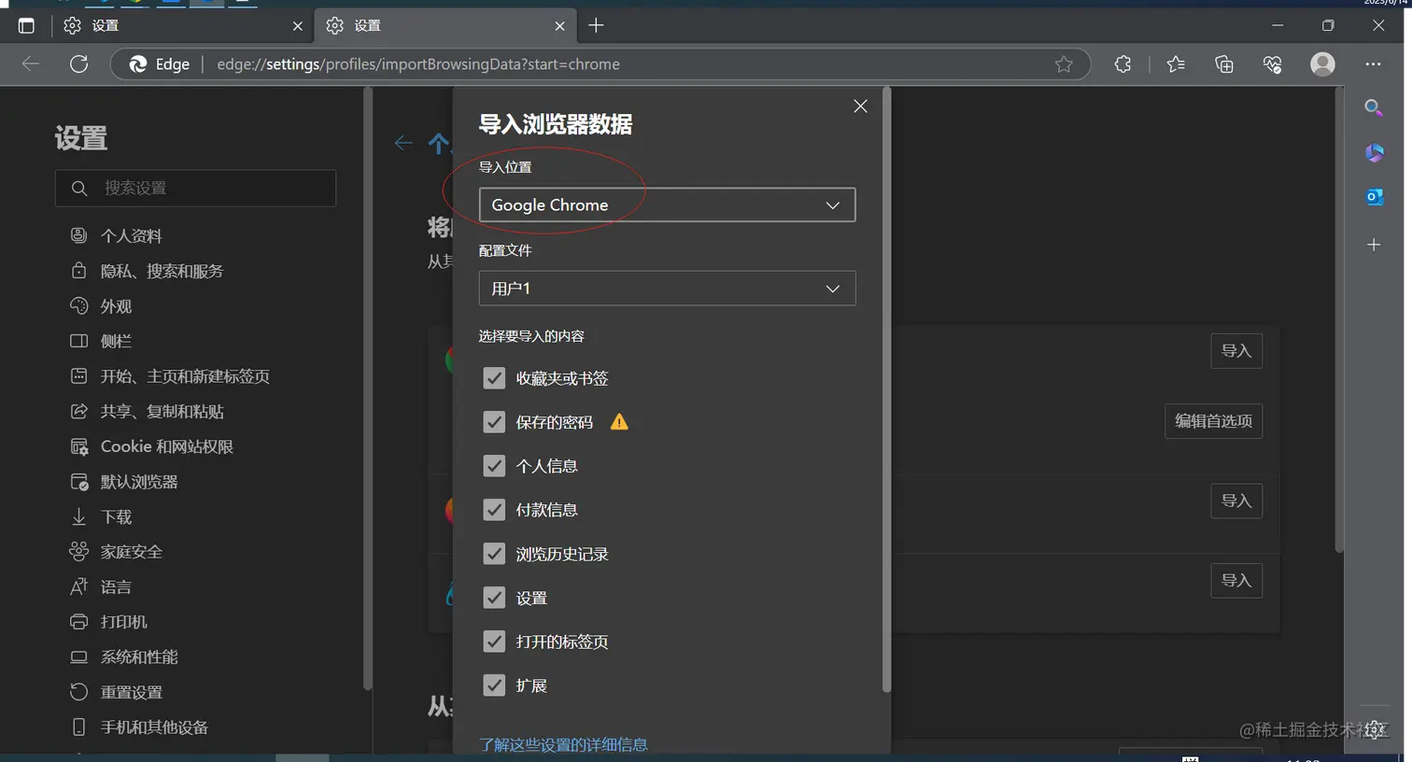Click the bottom 导入 button

[1236, 581]
